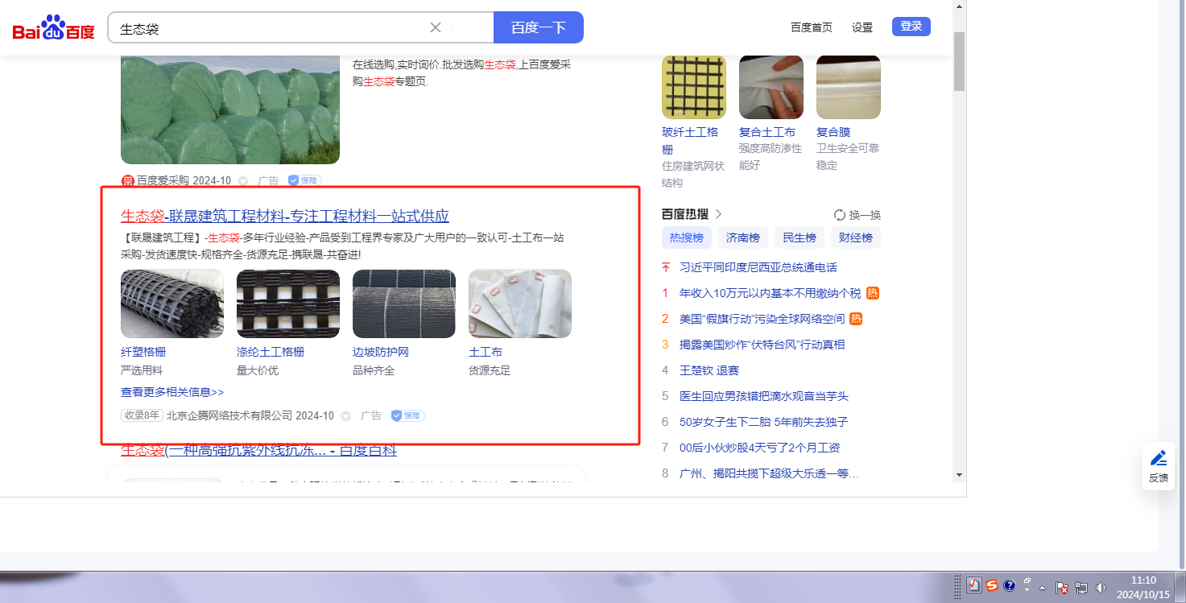Image resolution: width=1186 pixels, height=603 pixels.
Task: Click the Baidu logo
Action: (53, 28)
